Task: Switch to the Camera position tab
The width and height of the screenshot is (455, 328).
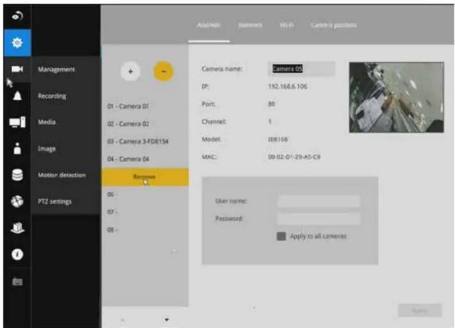Action: (334, 25)
